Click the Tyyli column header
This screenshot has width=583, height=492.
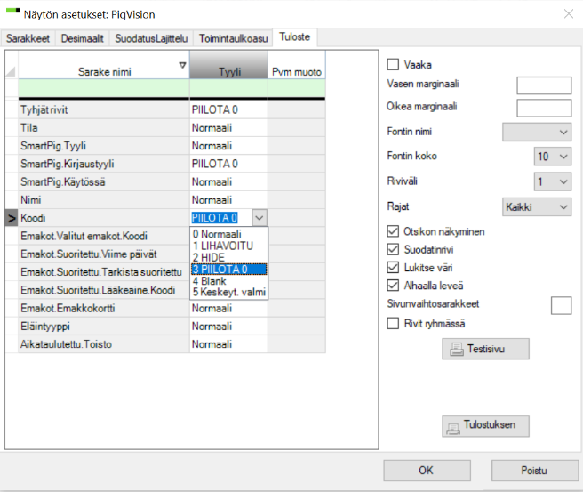pyautogui.click(x=228, y=65)
